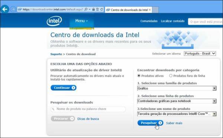Click the compatibility view icon in address bar
The image size is (223, 138).
pyautogui.click(x=97, y=9)
